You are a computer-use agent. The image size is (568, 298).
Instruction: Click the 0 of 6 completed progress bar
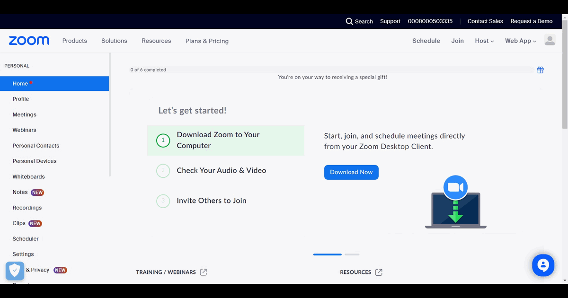(332, 70)
